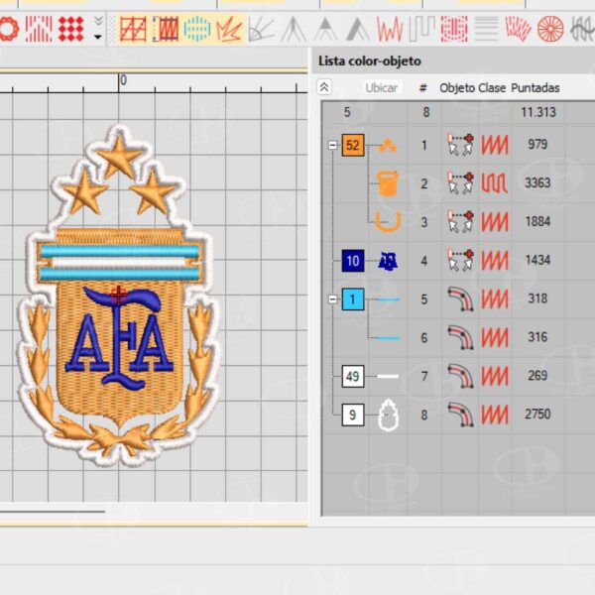
Task: Select the grey horizontal lines fill tool
Action: pyautogui.click(x=487, y=29)
